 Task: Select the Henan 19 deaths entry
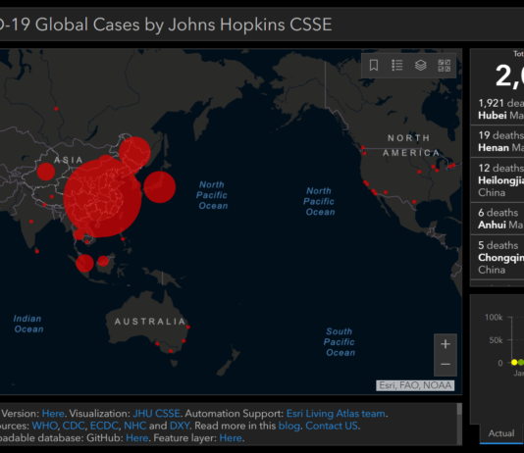click(498, 141)
